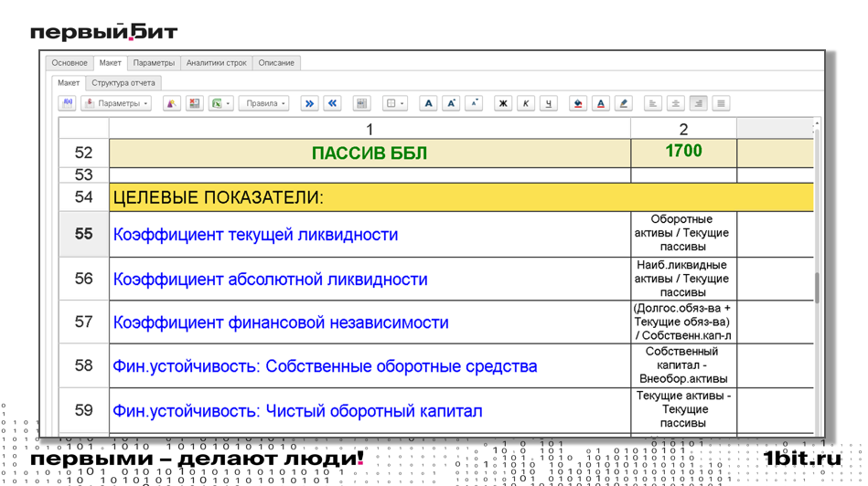Open the Excel export dropdown button
868x486 pixels.
pos(220,103)
